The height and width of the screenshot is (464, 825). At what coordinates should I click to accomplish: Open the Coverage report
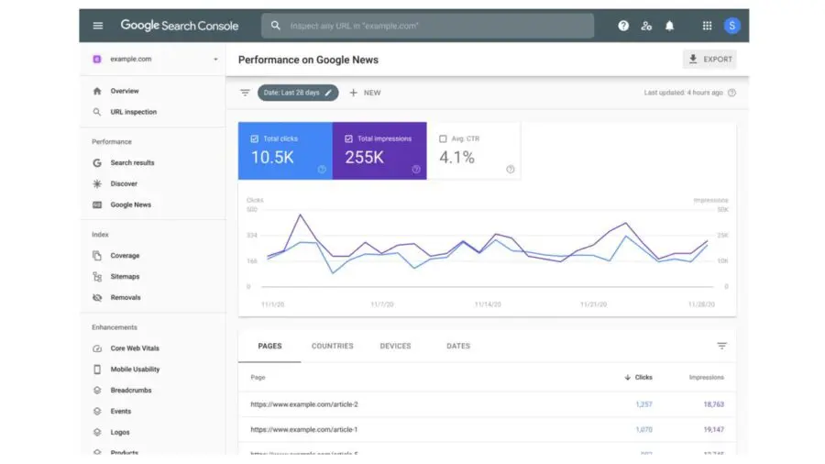point(126,256)
